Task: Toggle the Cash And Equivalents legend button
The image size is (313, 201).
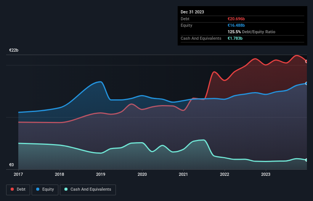Action: [88, 190]
